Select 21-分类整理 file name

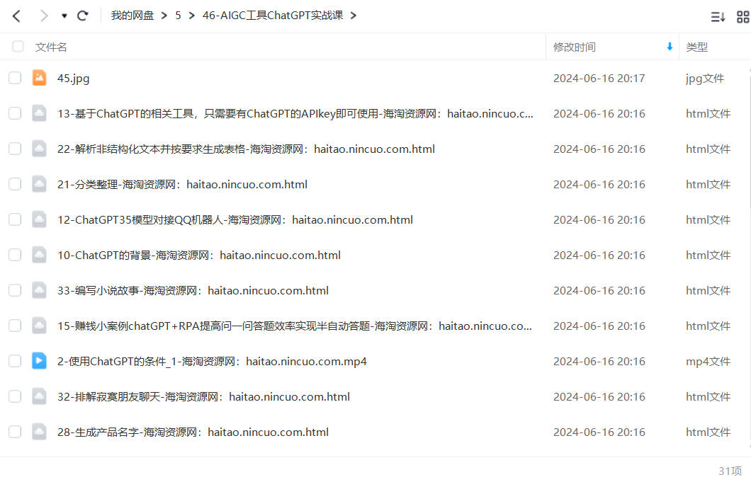pyautogui.click(x=183, y=185)
